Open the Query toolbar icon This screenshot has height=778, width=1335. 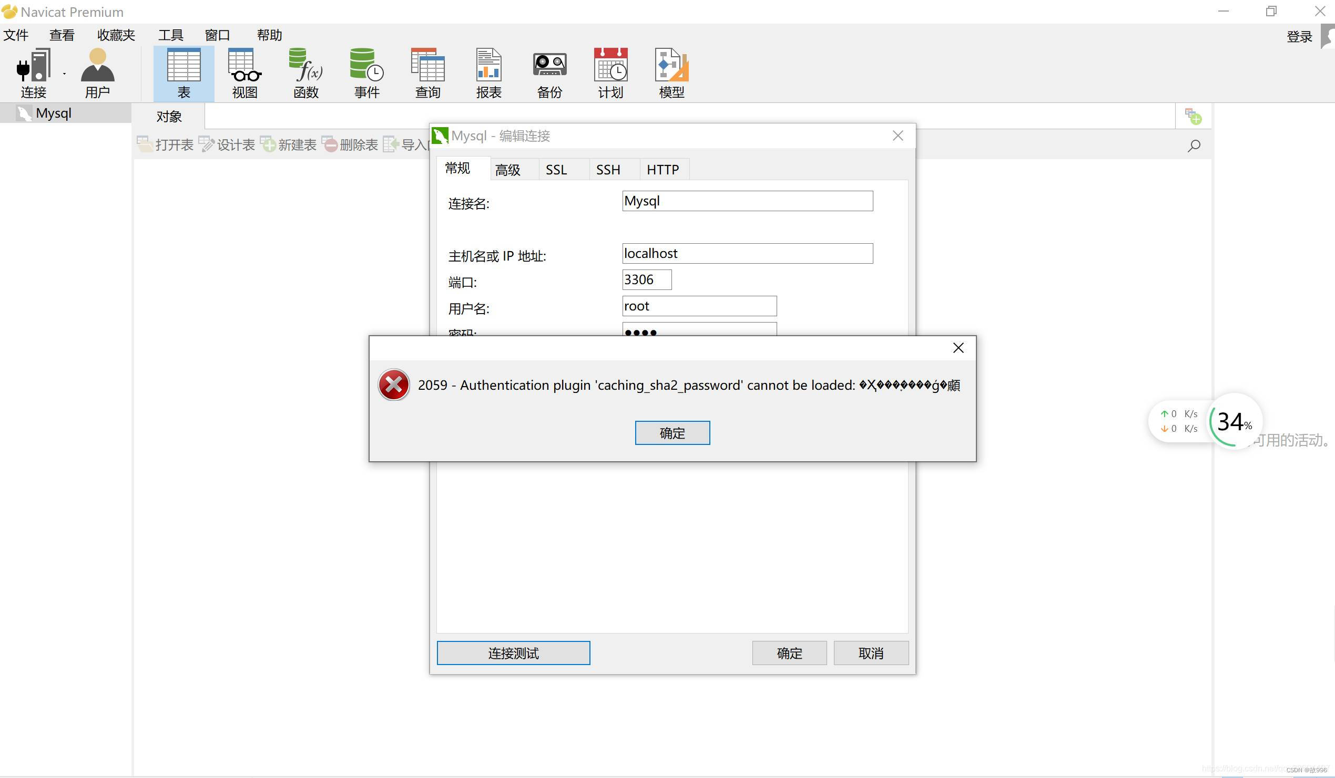coord(427,66)
